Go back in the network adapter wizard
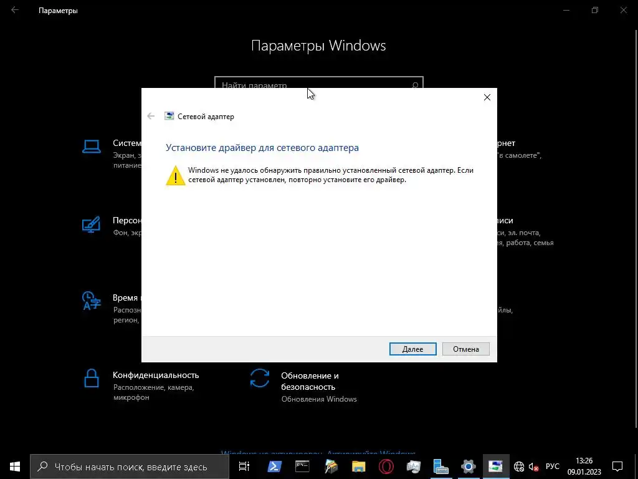 [x=151, y=117]
